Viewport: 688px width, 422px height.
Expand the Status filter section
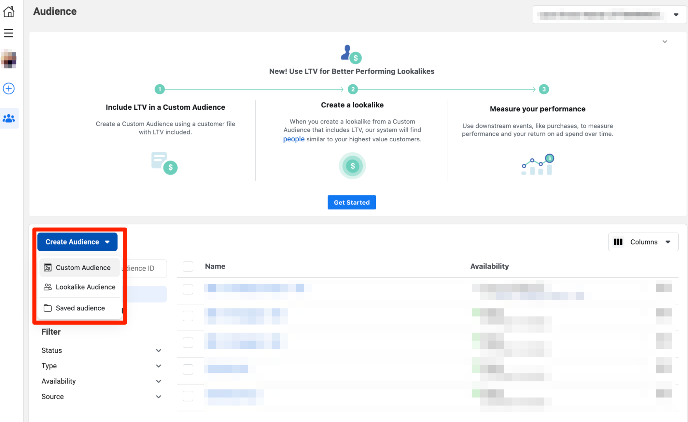click(x=101, y=350)
